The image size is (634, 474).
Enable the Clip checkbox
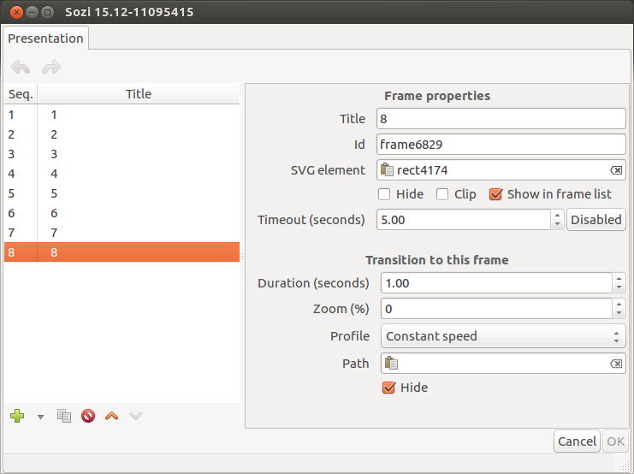pyautogui.click(x=442, y=194)
